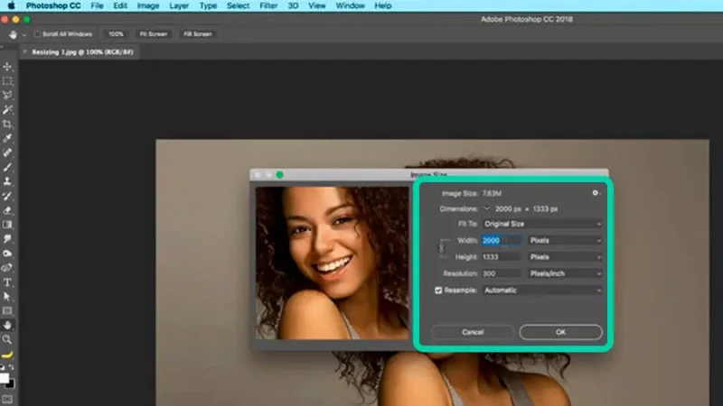The image size is (723, 406).
Task: Open the Fit To dropdown
Action: (542, 224)
